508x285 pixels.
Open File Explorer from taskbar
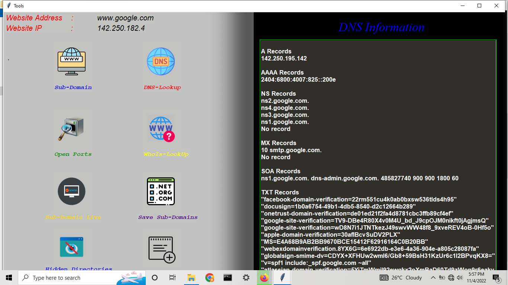(x=191, y=278)
